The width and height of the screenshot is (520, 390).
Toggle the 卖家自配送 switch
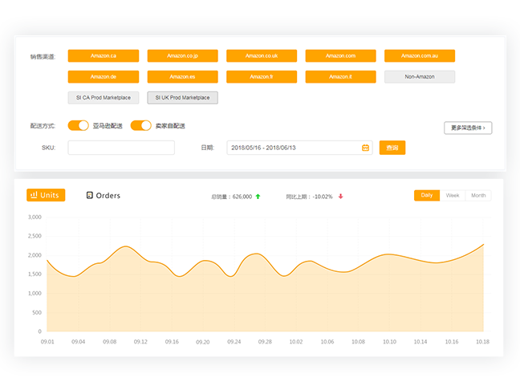point(141,126)
